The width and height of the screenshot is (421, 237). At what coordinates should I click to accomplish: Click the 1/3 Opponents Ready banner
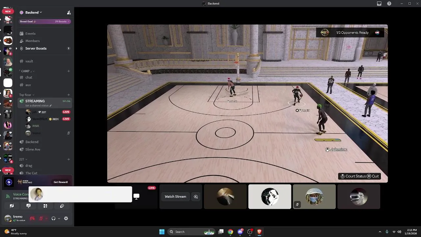click(350, 33)
